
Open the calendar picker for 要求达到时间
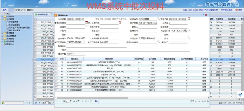pos(86,22)
